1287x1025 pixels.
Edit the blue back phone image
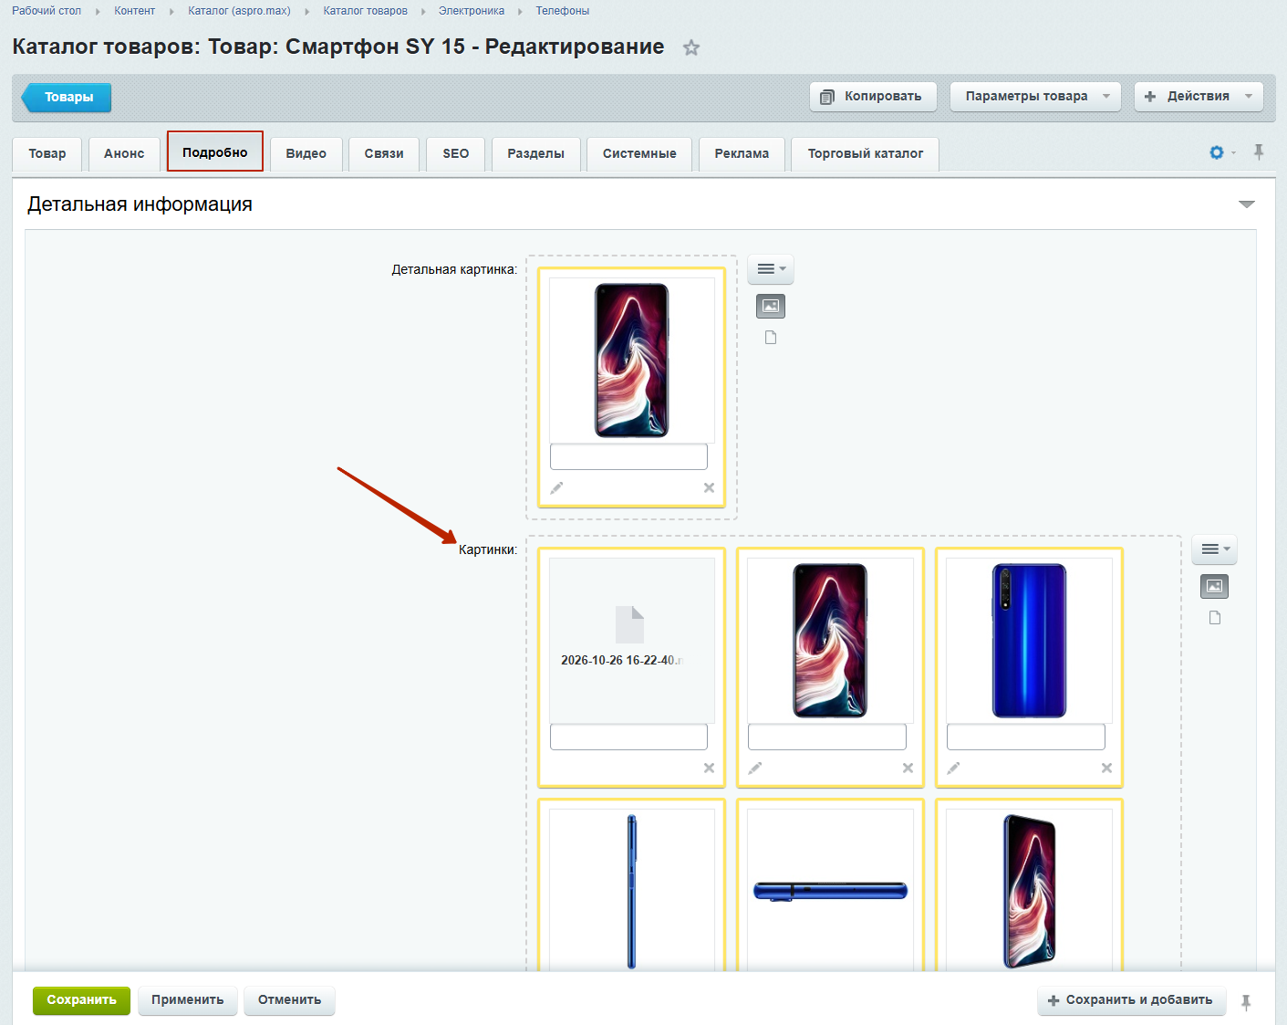pos(953,769)
